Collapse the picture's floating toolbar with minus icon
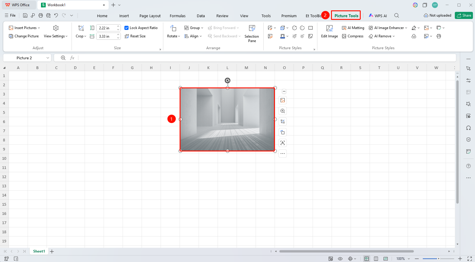Screen dimensions: 475x262 click(x=284, y=91)
